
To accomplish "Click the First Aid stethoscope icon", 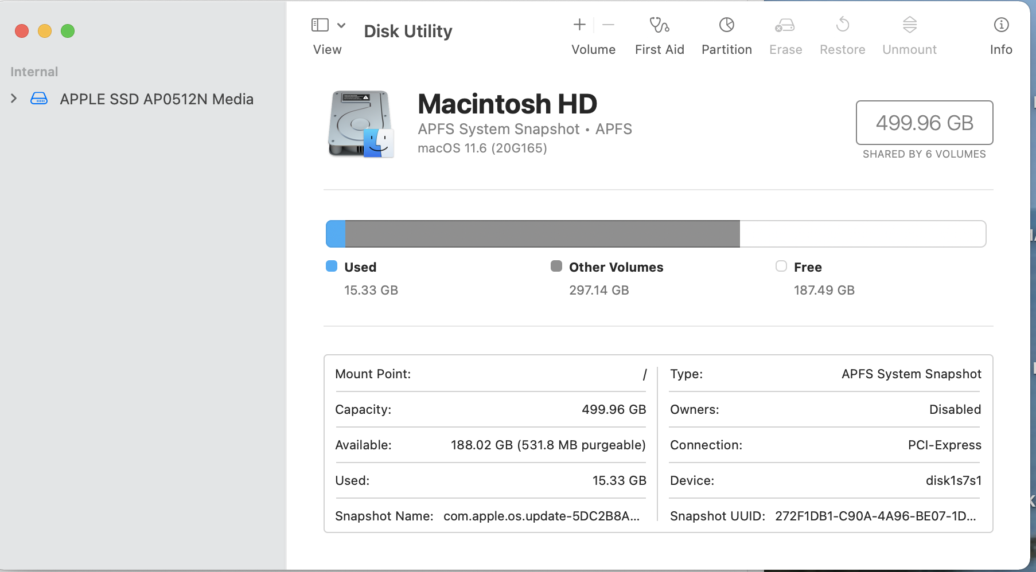I will pyautogui.click(x=659, y=25).
